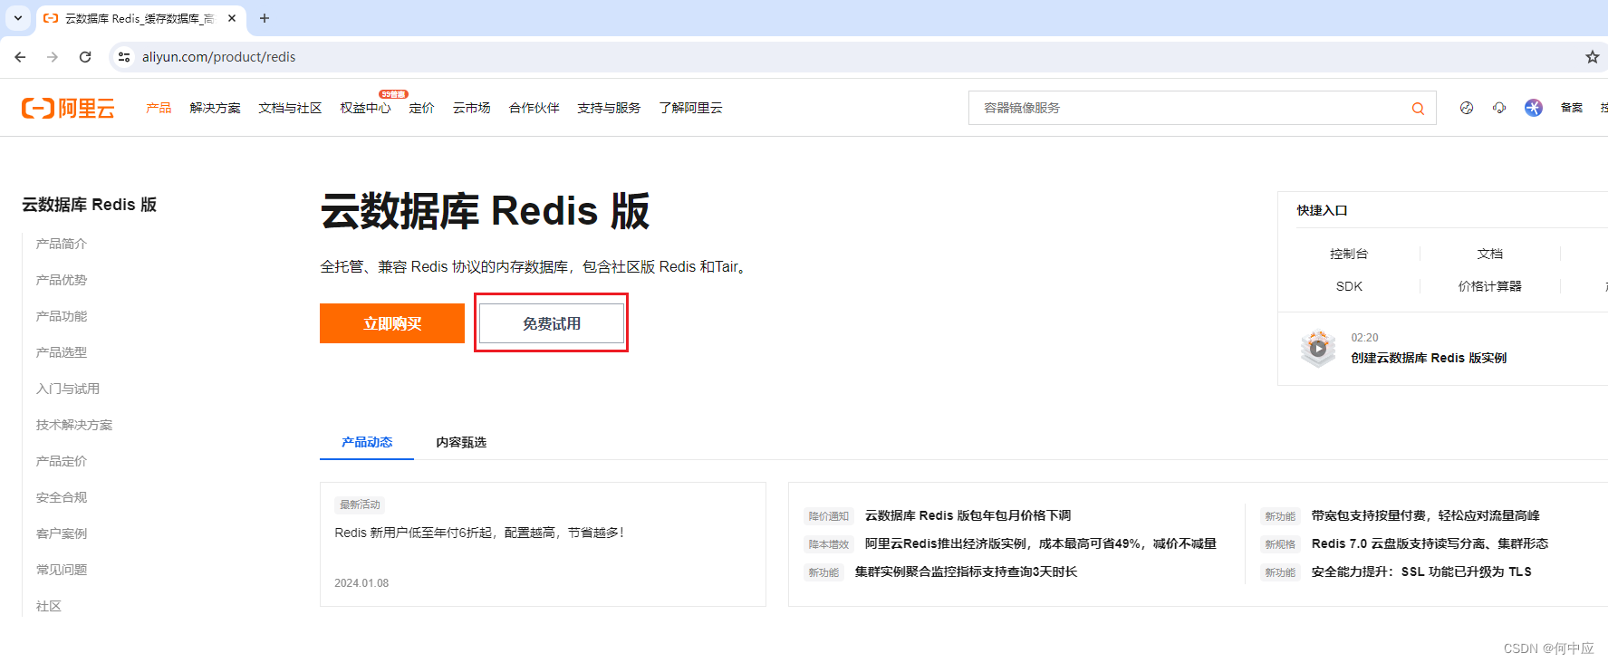Select 产品功能 in the sidebar
1608x663 pixels.
tap(62, 316)
